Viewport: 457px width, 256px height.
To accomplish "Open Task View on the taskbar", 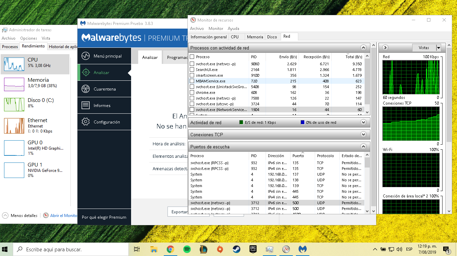I will [x=136, y=249].
